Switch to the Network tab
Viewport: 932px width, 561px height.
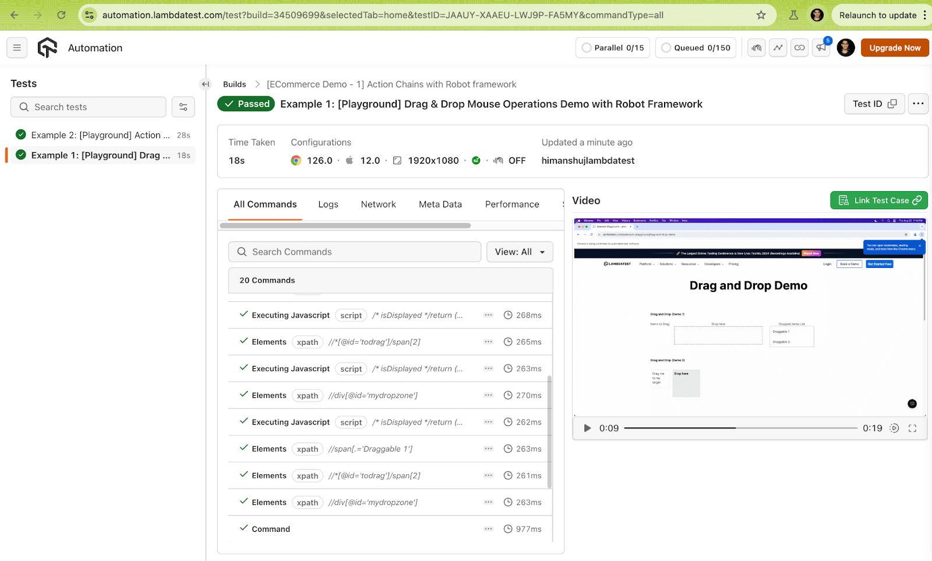pyautogui.click(x=378, y=204)
